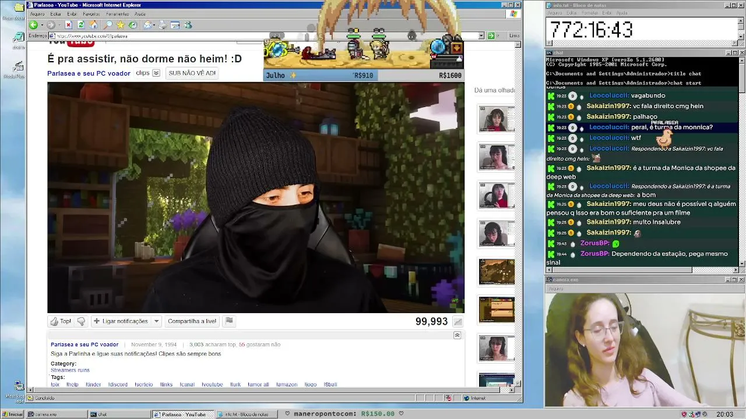Click the chat window horizontal scrollbar

coord(642,270)
